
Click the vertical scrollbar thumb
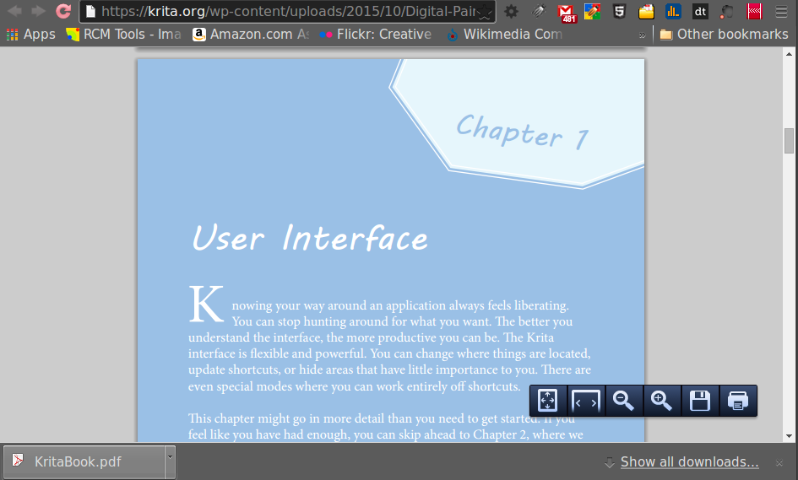pos(789,140)
